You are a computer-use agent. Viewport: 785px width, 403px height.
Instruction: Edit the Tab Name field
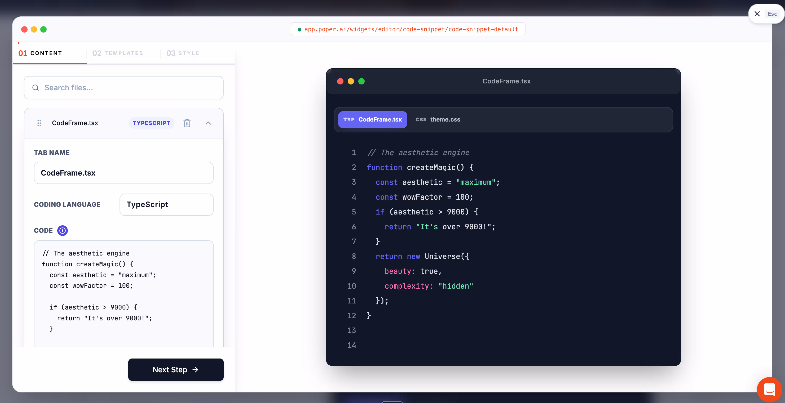pyautogui.click(x=124, y=173)
